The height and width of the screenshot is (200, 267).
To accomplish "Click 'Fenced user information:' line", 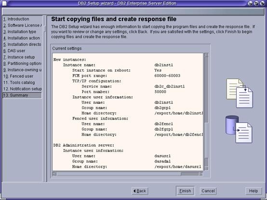I will click(100, 118).
